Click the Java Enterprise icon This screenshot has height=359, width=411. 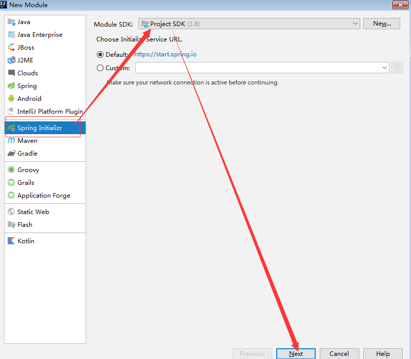pyautogui.click(x=11, y=35)
